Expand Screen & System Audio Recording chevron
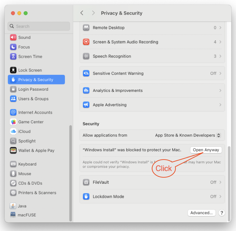 (x=220, y=42)
